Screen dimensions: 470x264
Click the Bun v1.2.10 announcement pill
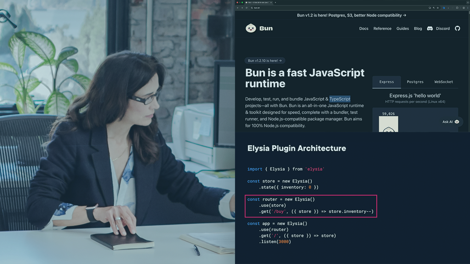[265, 60]
